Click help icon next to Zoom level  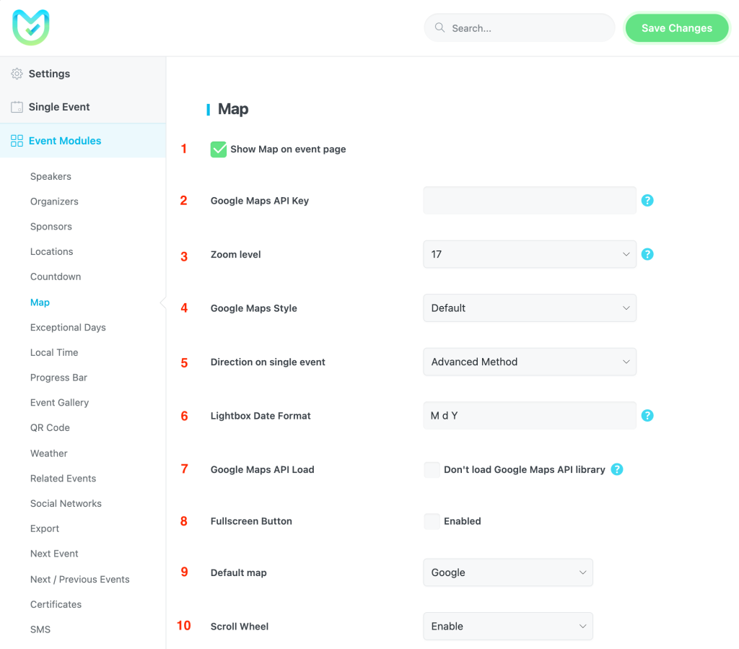point(647,254)
